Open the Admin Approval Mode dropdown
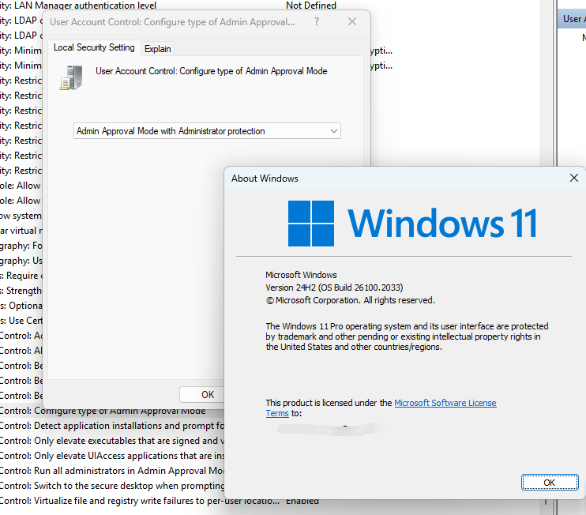The image size is (586, 515). 207,131
